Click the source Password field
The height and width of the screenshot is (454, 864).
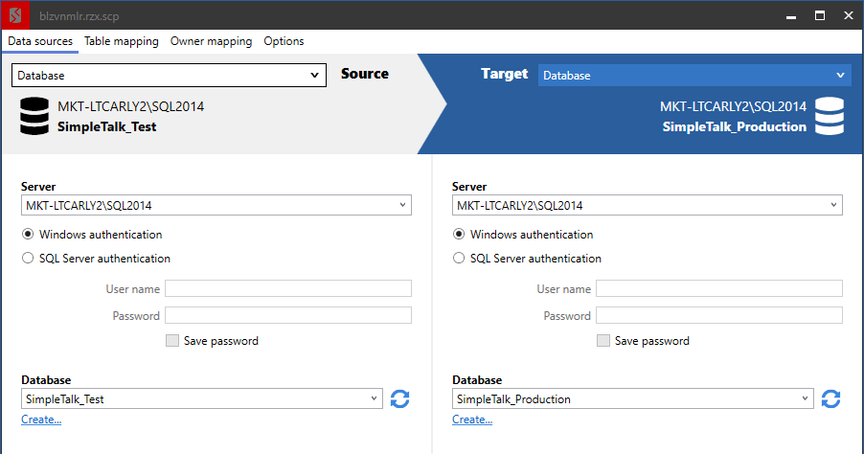click(x=288, y=315)
